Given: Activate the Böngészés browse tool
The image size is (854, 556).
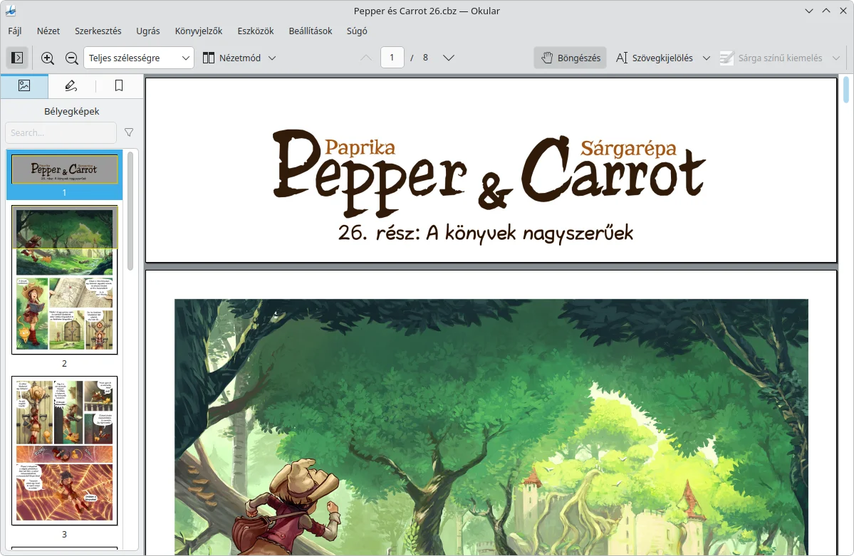Looking at the screenshot, I should [571, 58].
